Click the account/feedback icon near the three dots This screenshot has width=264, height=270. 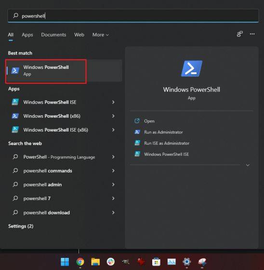[x=239, y=34]
